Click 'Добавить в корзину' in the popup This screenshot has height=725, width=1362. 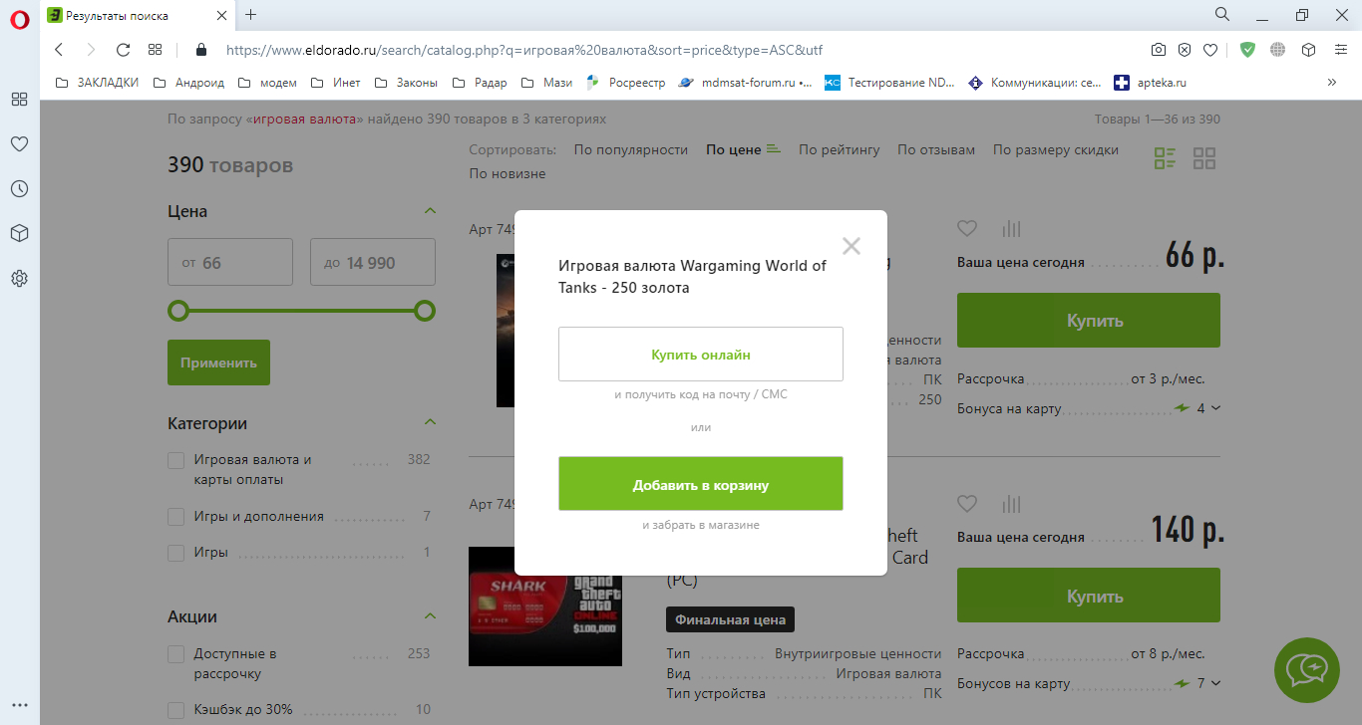pos(701,484)
